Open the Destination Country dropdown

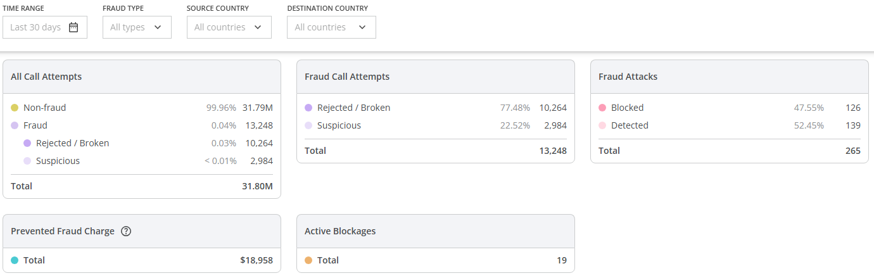(x=331, y=27)
